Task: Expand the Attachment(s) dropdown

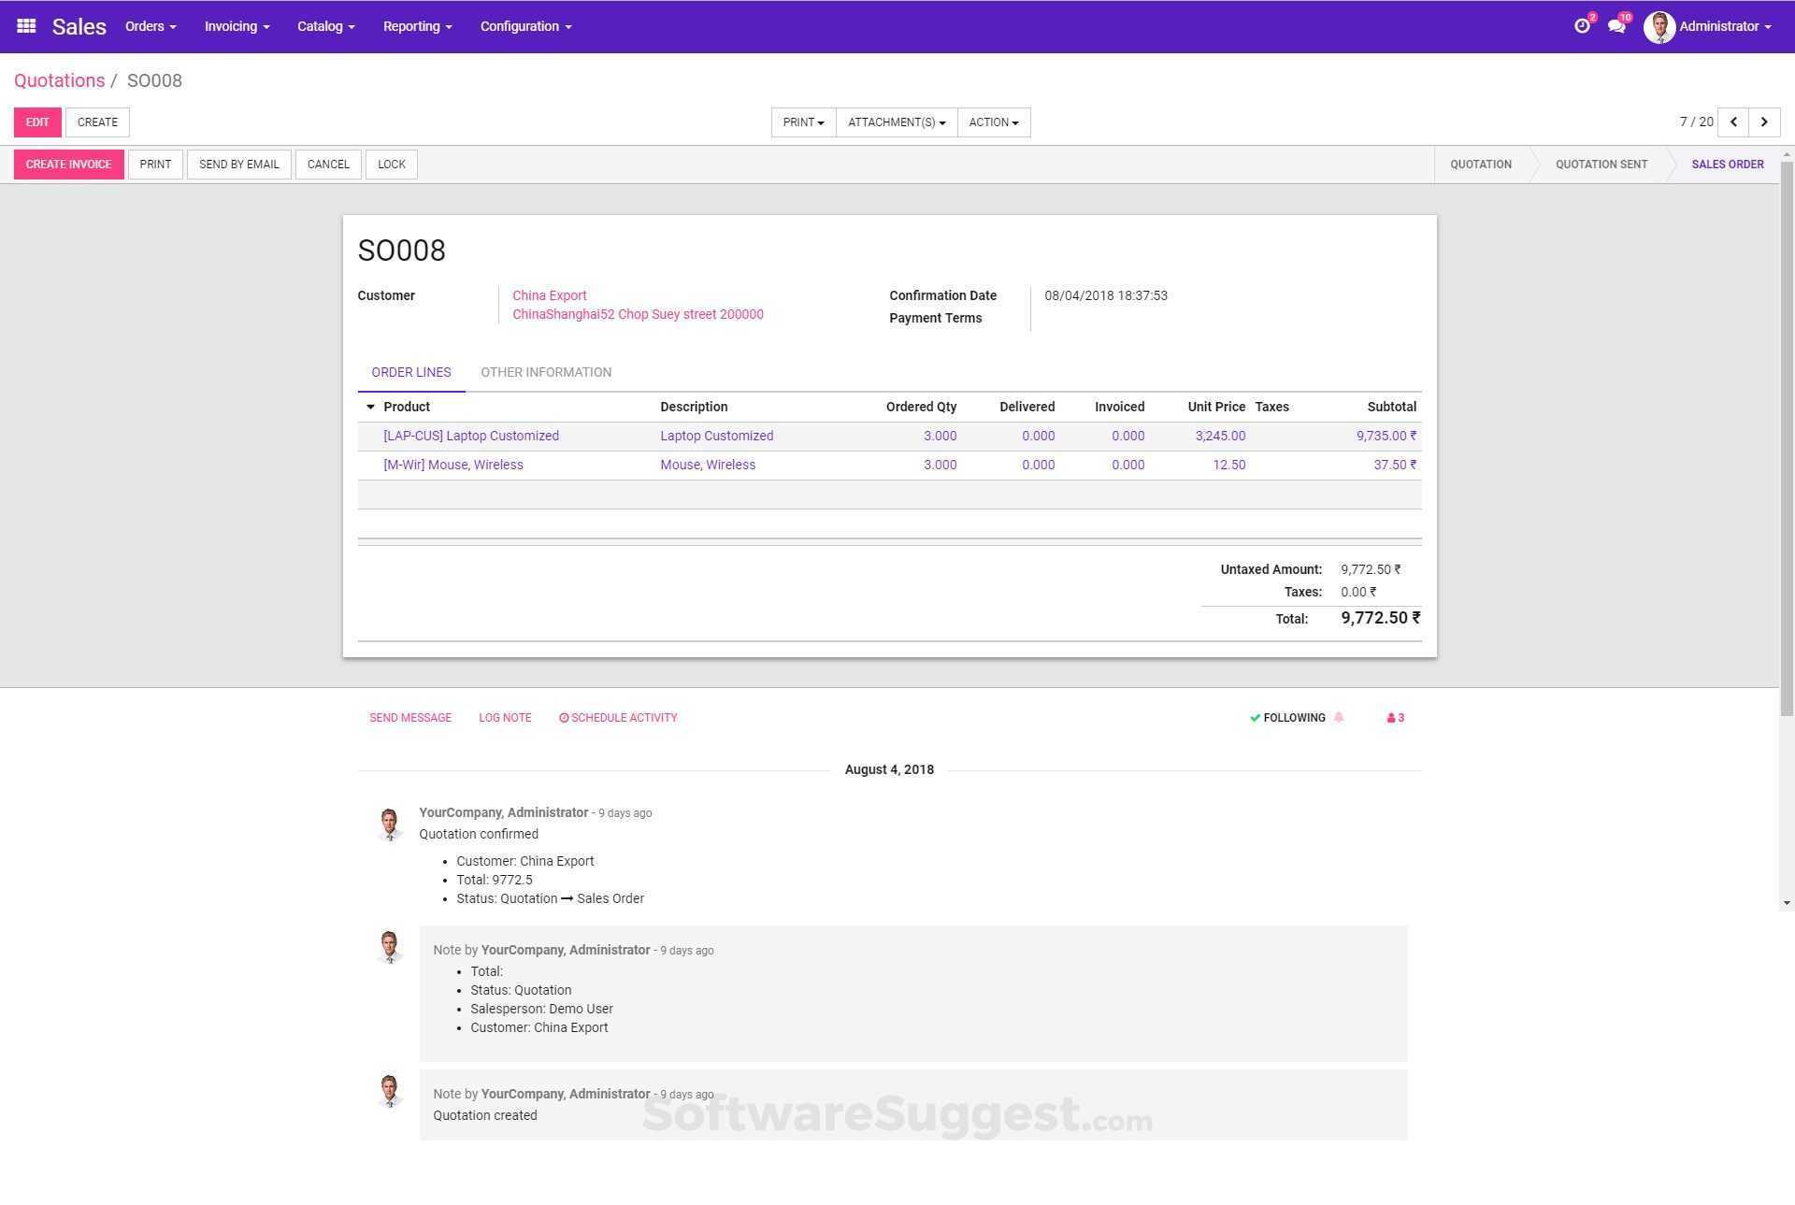Action: (x=896, y=122)
